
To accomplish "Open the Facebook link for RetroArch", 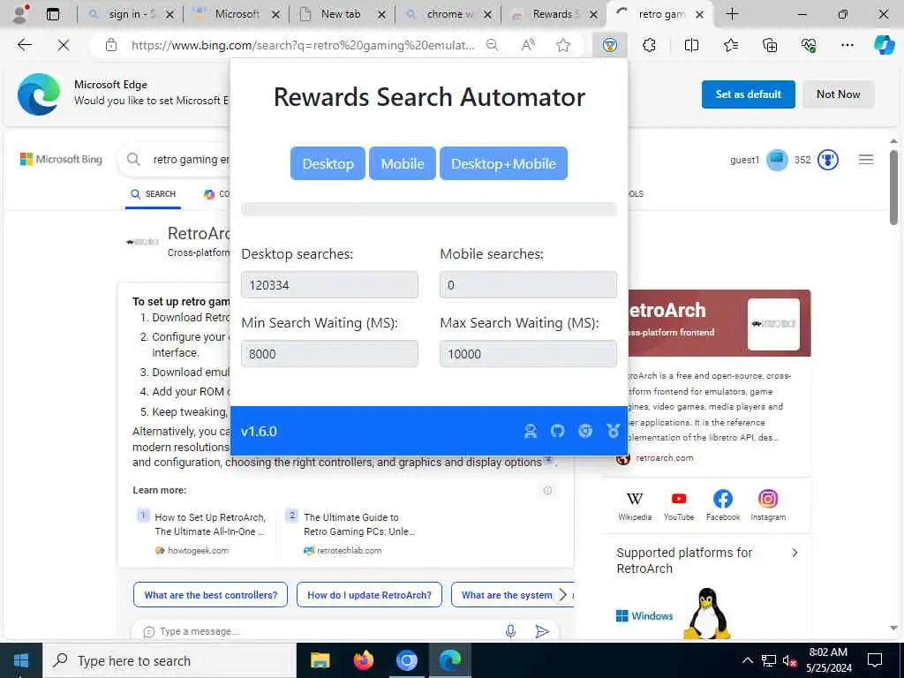I will 723,506.
